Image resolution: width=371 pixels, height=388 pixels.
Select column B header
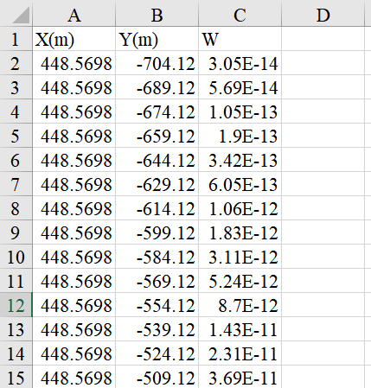(x=157, y=14)
